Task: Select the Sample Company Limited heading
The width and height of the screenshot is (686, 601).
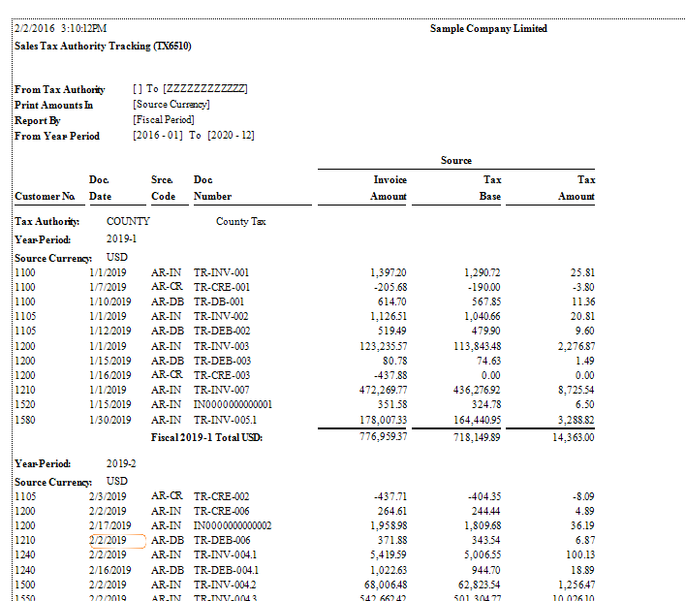Action: (488, 28)
